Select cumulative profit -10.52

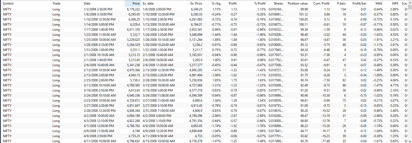pyautogui.click(x=325, y=111)
